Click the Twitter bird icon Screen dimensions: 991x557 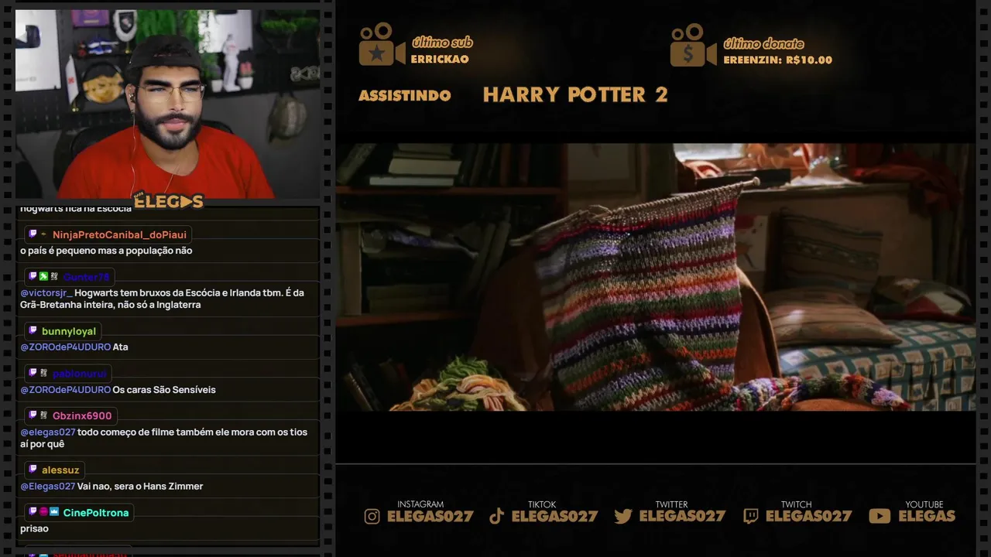[x=623, y=516]
